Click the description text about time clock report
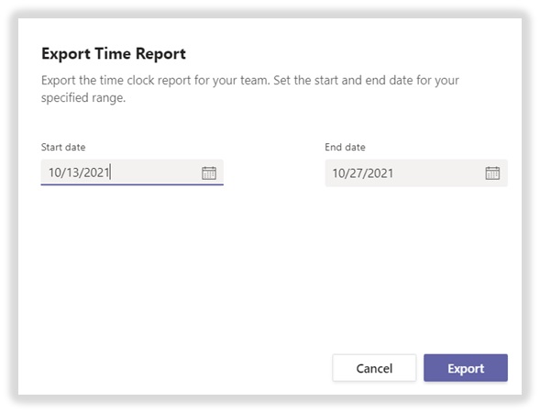 [x=250, y=89]
